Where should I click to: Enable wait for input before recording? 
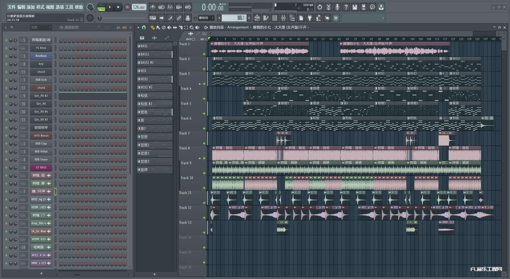click(x=161, y=7)
